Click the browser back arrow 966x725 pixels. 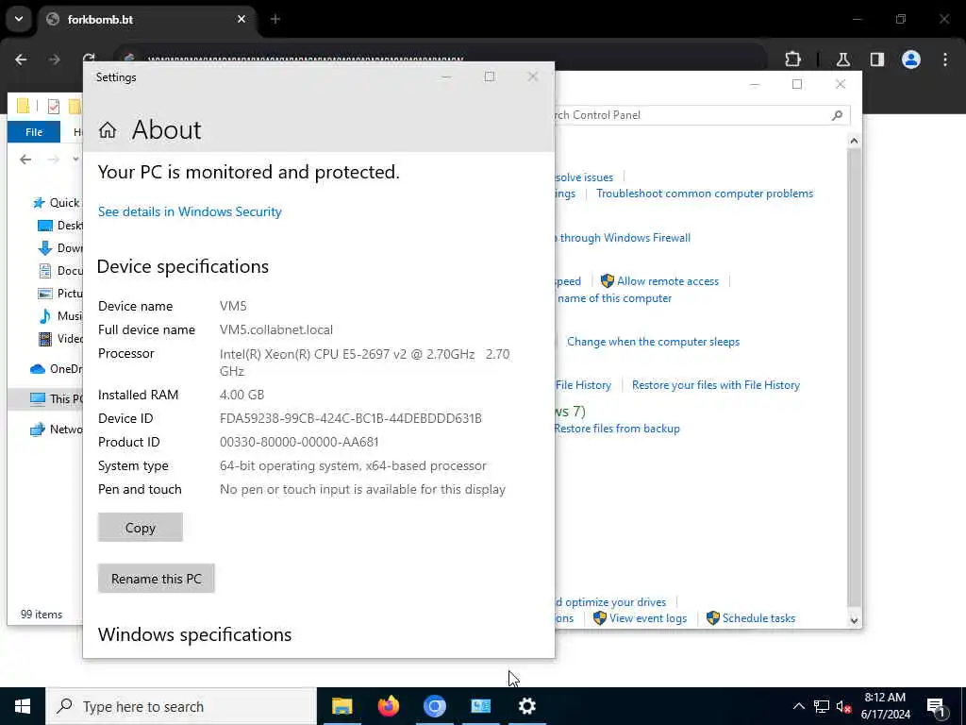21,59
